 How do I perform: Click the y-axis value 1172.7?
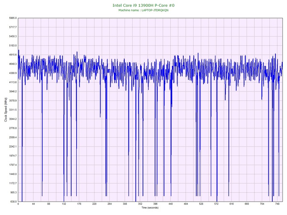click(13, 183)
